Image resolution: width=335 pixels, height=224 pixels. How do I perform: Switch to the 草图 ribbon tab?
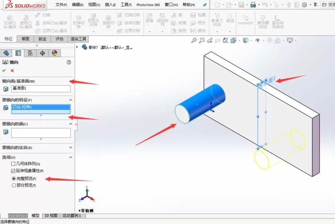(25, 39)
